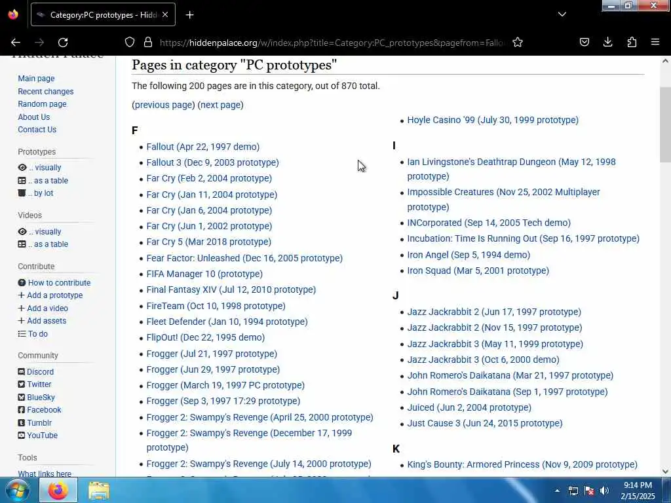This screenshot has height=503, width=671.
Task: Open the Tumblr community link
Action: point(35,422)
